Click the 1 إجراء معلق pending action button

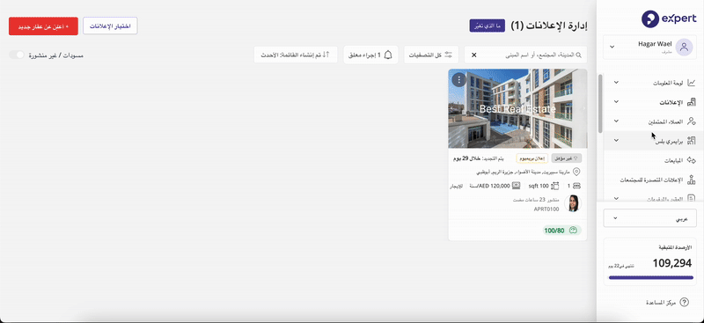(x=370, y=55)
